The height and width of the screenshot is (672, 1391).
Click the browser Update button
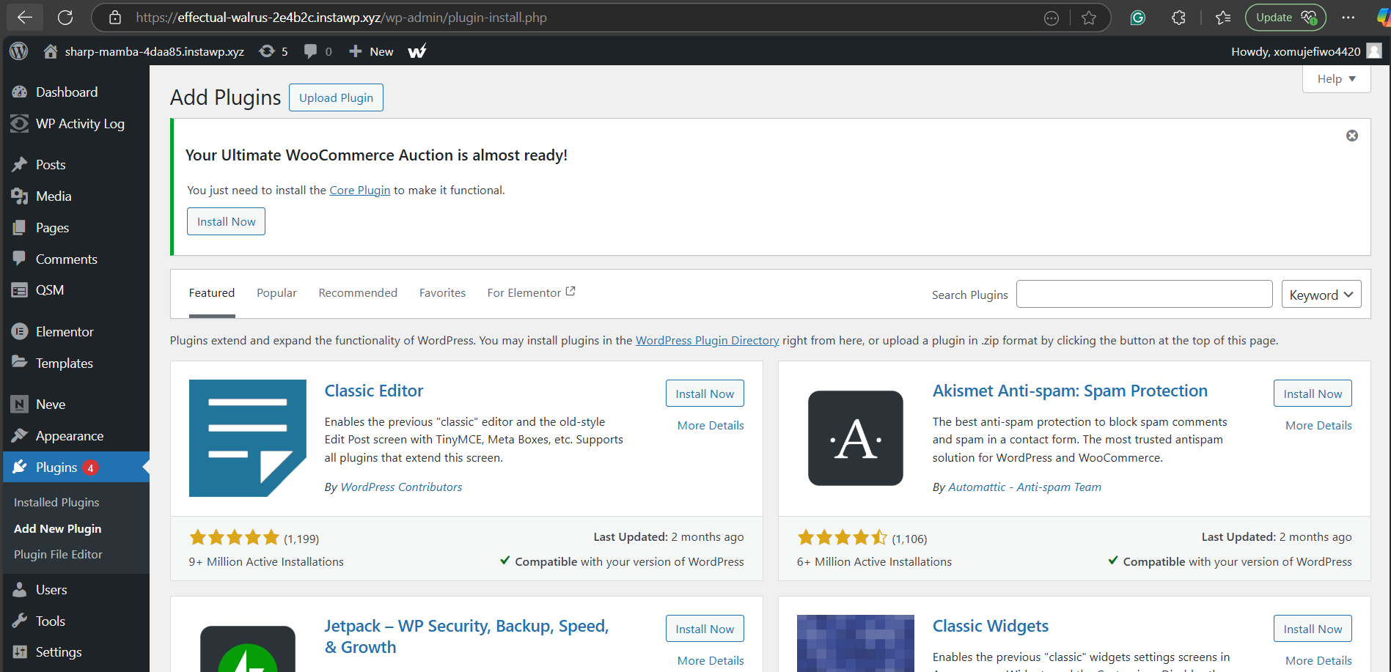click(x=1285, y=18)
